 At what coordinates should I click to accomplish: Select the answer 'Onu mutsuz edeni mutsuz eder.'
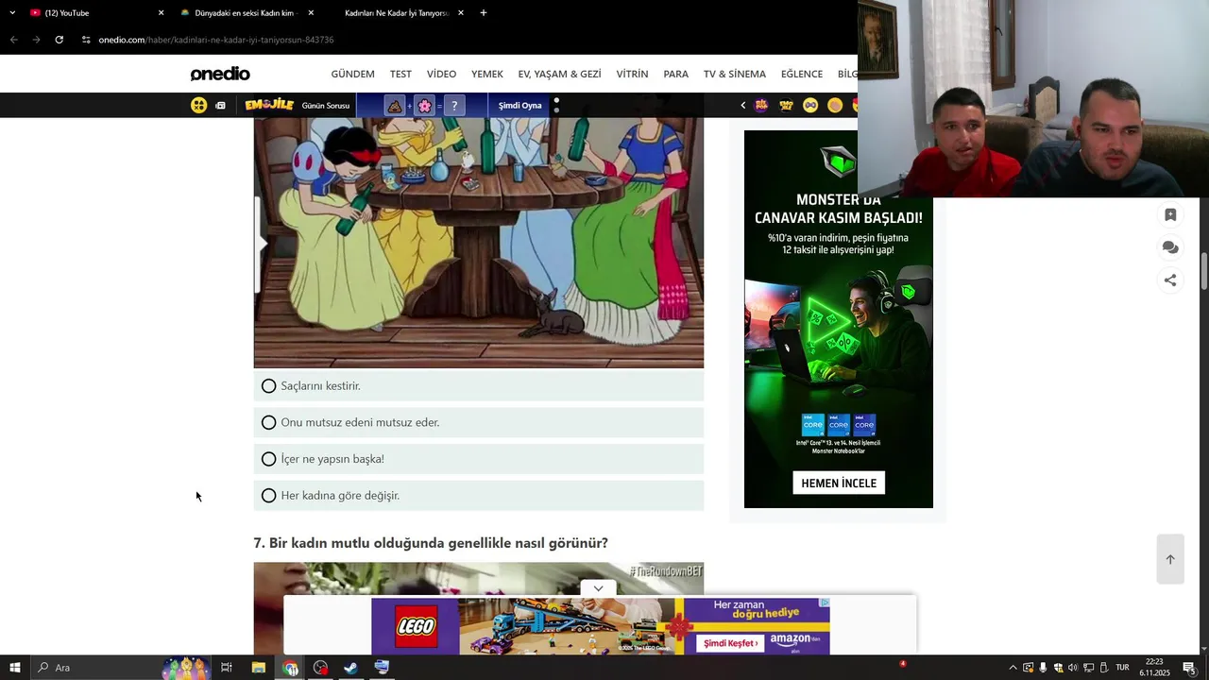(x=479, y=422)
